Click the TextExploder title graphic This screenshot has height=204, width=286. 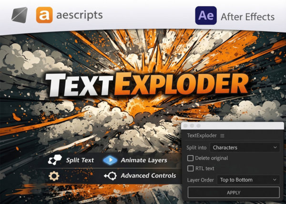click(x=147, y=85)
